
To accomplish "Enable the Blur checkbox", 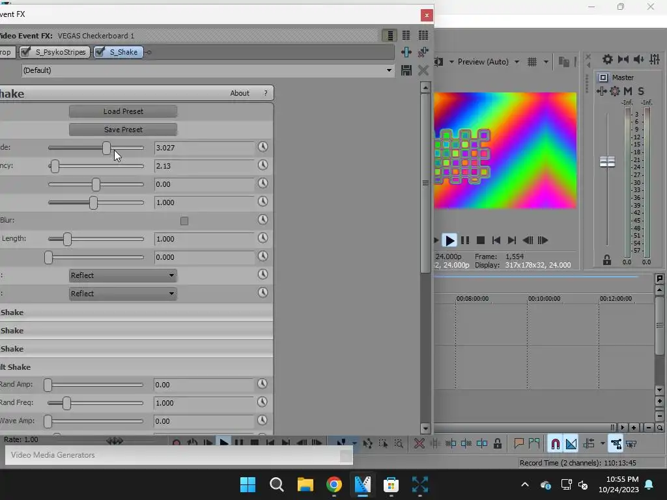I will pos(184,221).
